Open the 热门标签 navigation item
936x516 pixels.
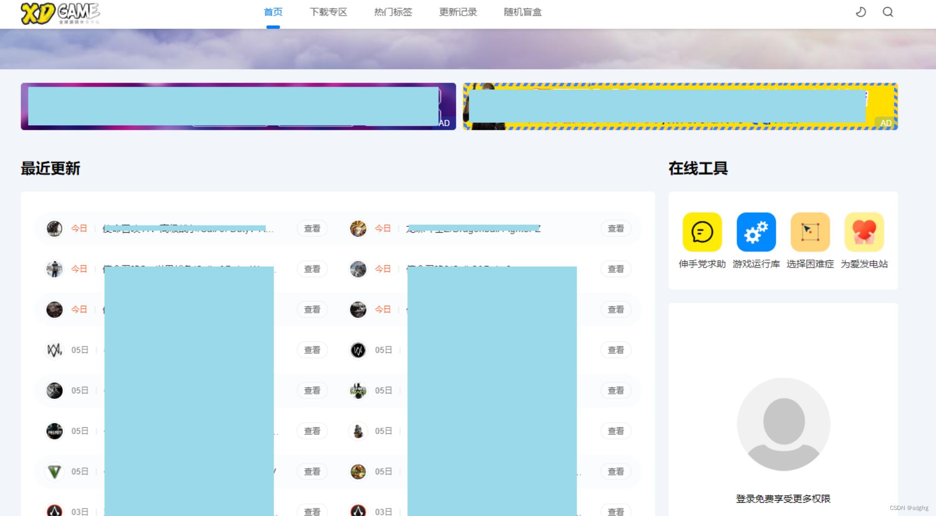tap(393, 12)
